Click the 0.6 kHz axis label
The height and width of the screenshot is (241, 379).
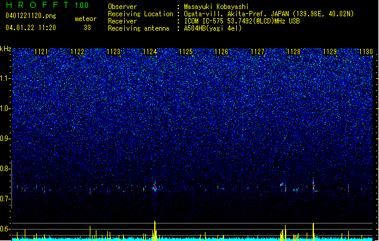click(5, 229)
